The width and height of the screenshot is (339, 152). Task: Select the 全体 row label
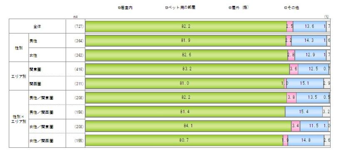click(37, 27)
